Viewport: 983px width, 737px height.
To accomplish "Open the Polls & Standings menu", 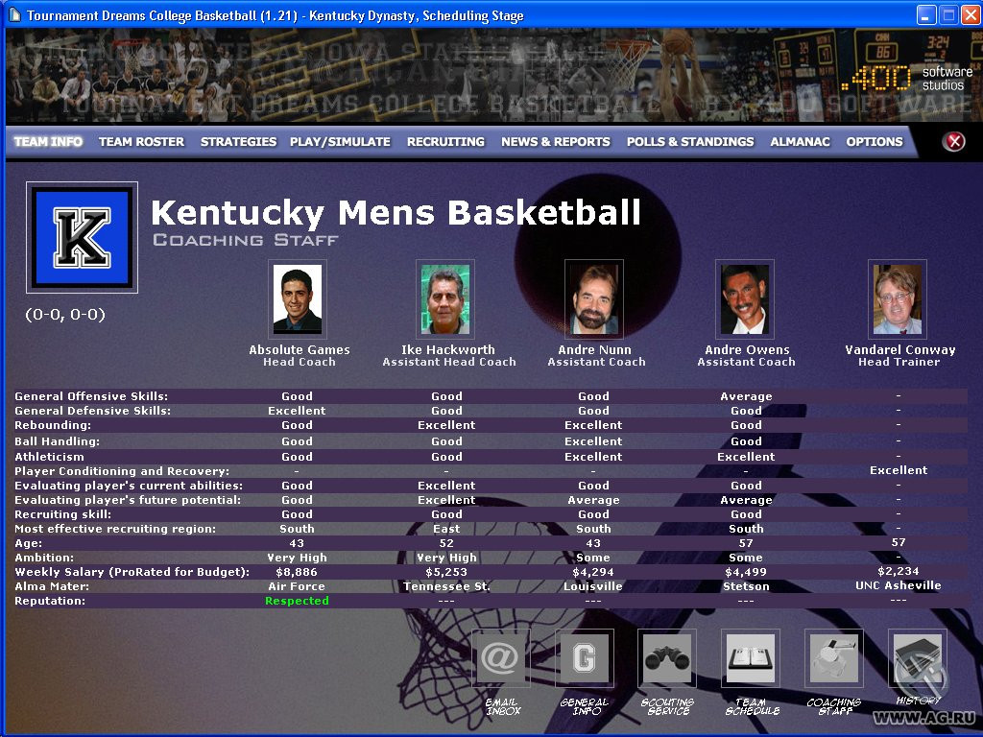I will (x=690, y=142).
